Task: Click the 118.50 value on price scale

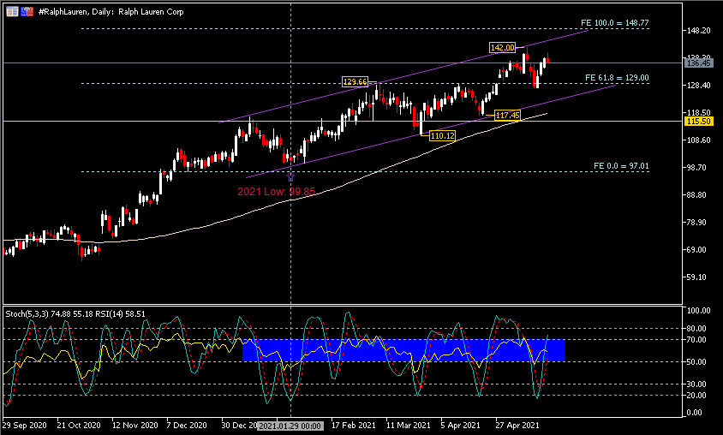Action: tap(698, 112)
